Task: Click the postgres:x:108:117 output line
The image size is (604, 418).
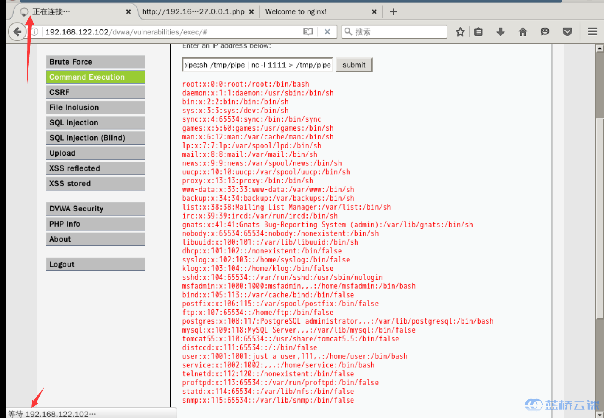Action: [338, 321]
